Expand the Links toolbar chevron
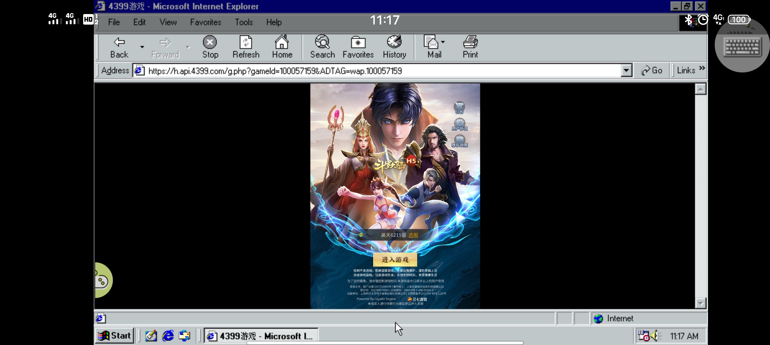 (x=702, y=68)
